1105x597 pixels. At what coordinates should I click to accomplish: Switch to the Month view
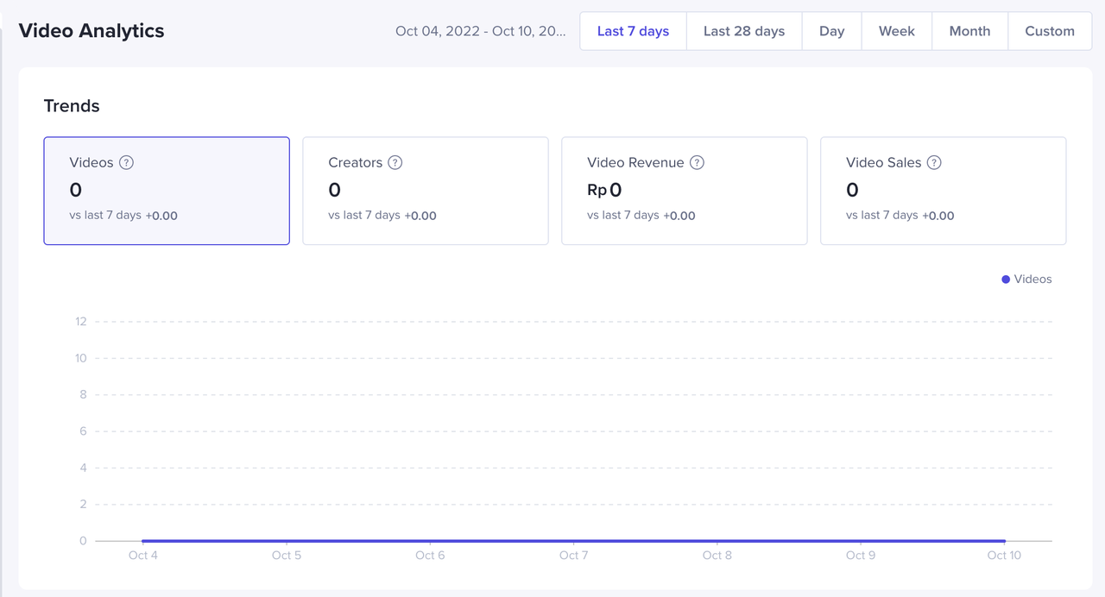(x=969, y=31)
